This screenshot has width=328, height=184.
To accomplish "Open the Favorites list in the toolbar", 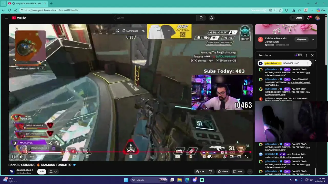I will pos(299,10).
